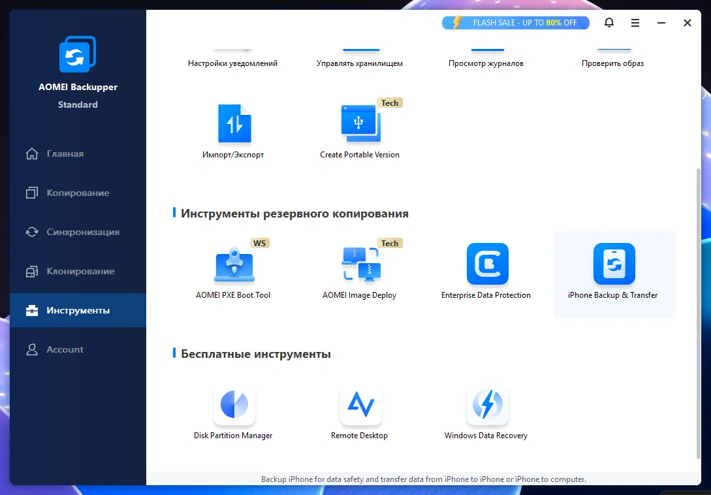This screenshot has width=711, height=495.
Task: Click the vertical scrollbar thumb
Action: 699,313
